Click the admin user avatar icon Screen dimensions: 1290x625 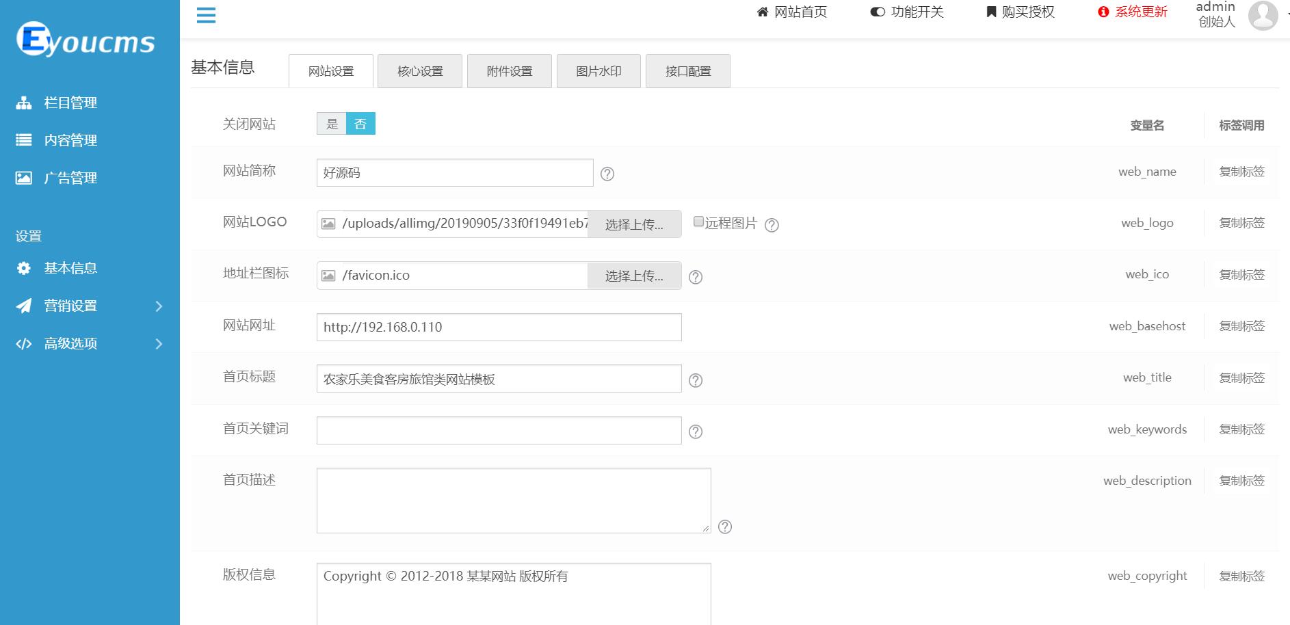(1262, 15)
